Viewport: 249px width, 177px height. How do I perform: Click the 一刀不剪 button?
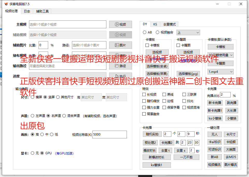click(186, 157)
